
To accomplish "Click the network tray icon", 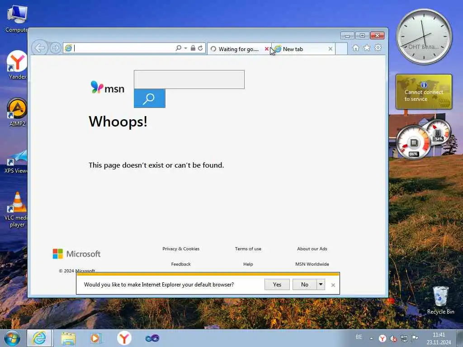I will click(404, 338).
